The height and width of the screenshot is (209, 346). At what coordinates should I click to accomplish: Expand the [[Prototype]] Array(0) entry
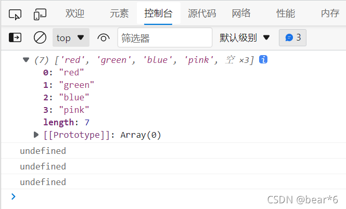click(36, 135)
